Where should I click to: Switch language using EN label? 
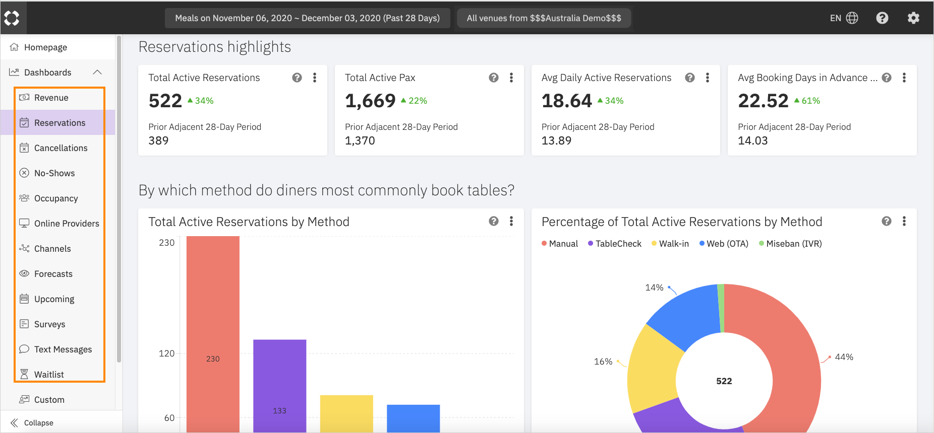[836, 18]
